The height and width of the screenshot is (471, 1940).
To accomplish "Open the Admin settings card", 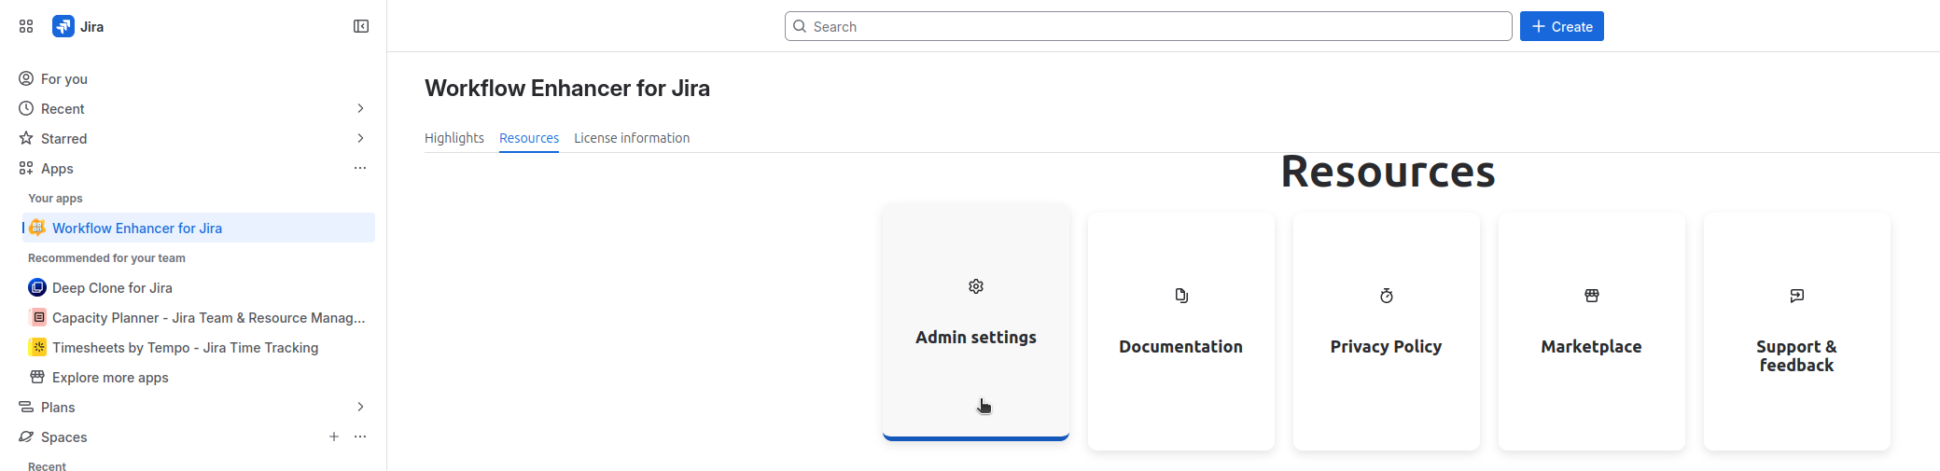I will pos(976,322).
